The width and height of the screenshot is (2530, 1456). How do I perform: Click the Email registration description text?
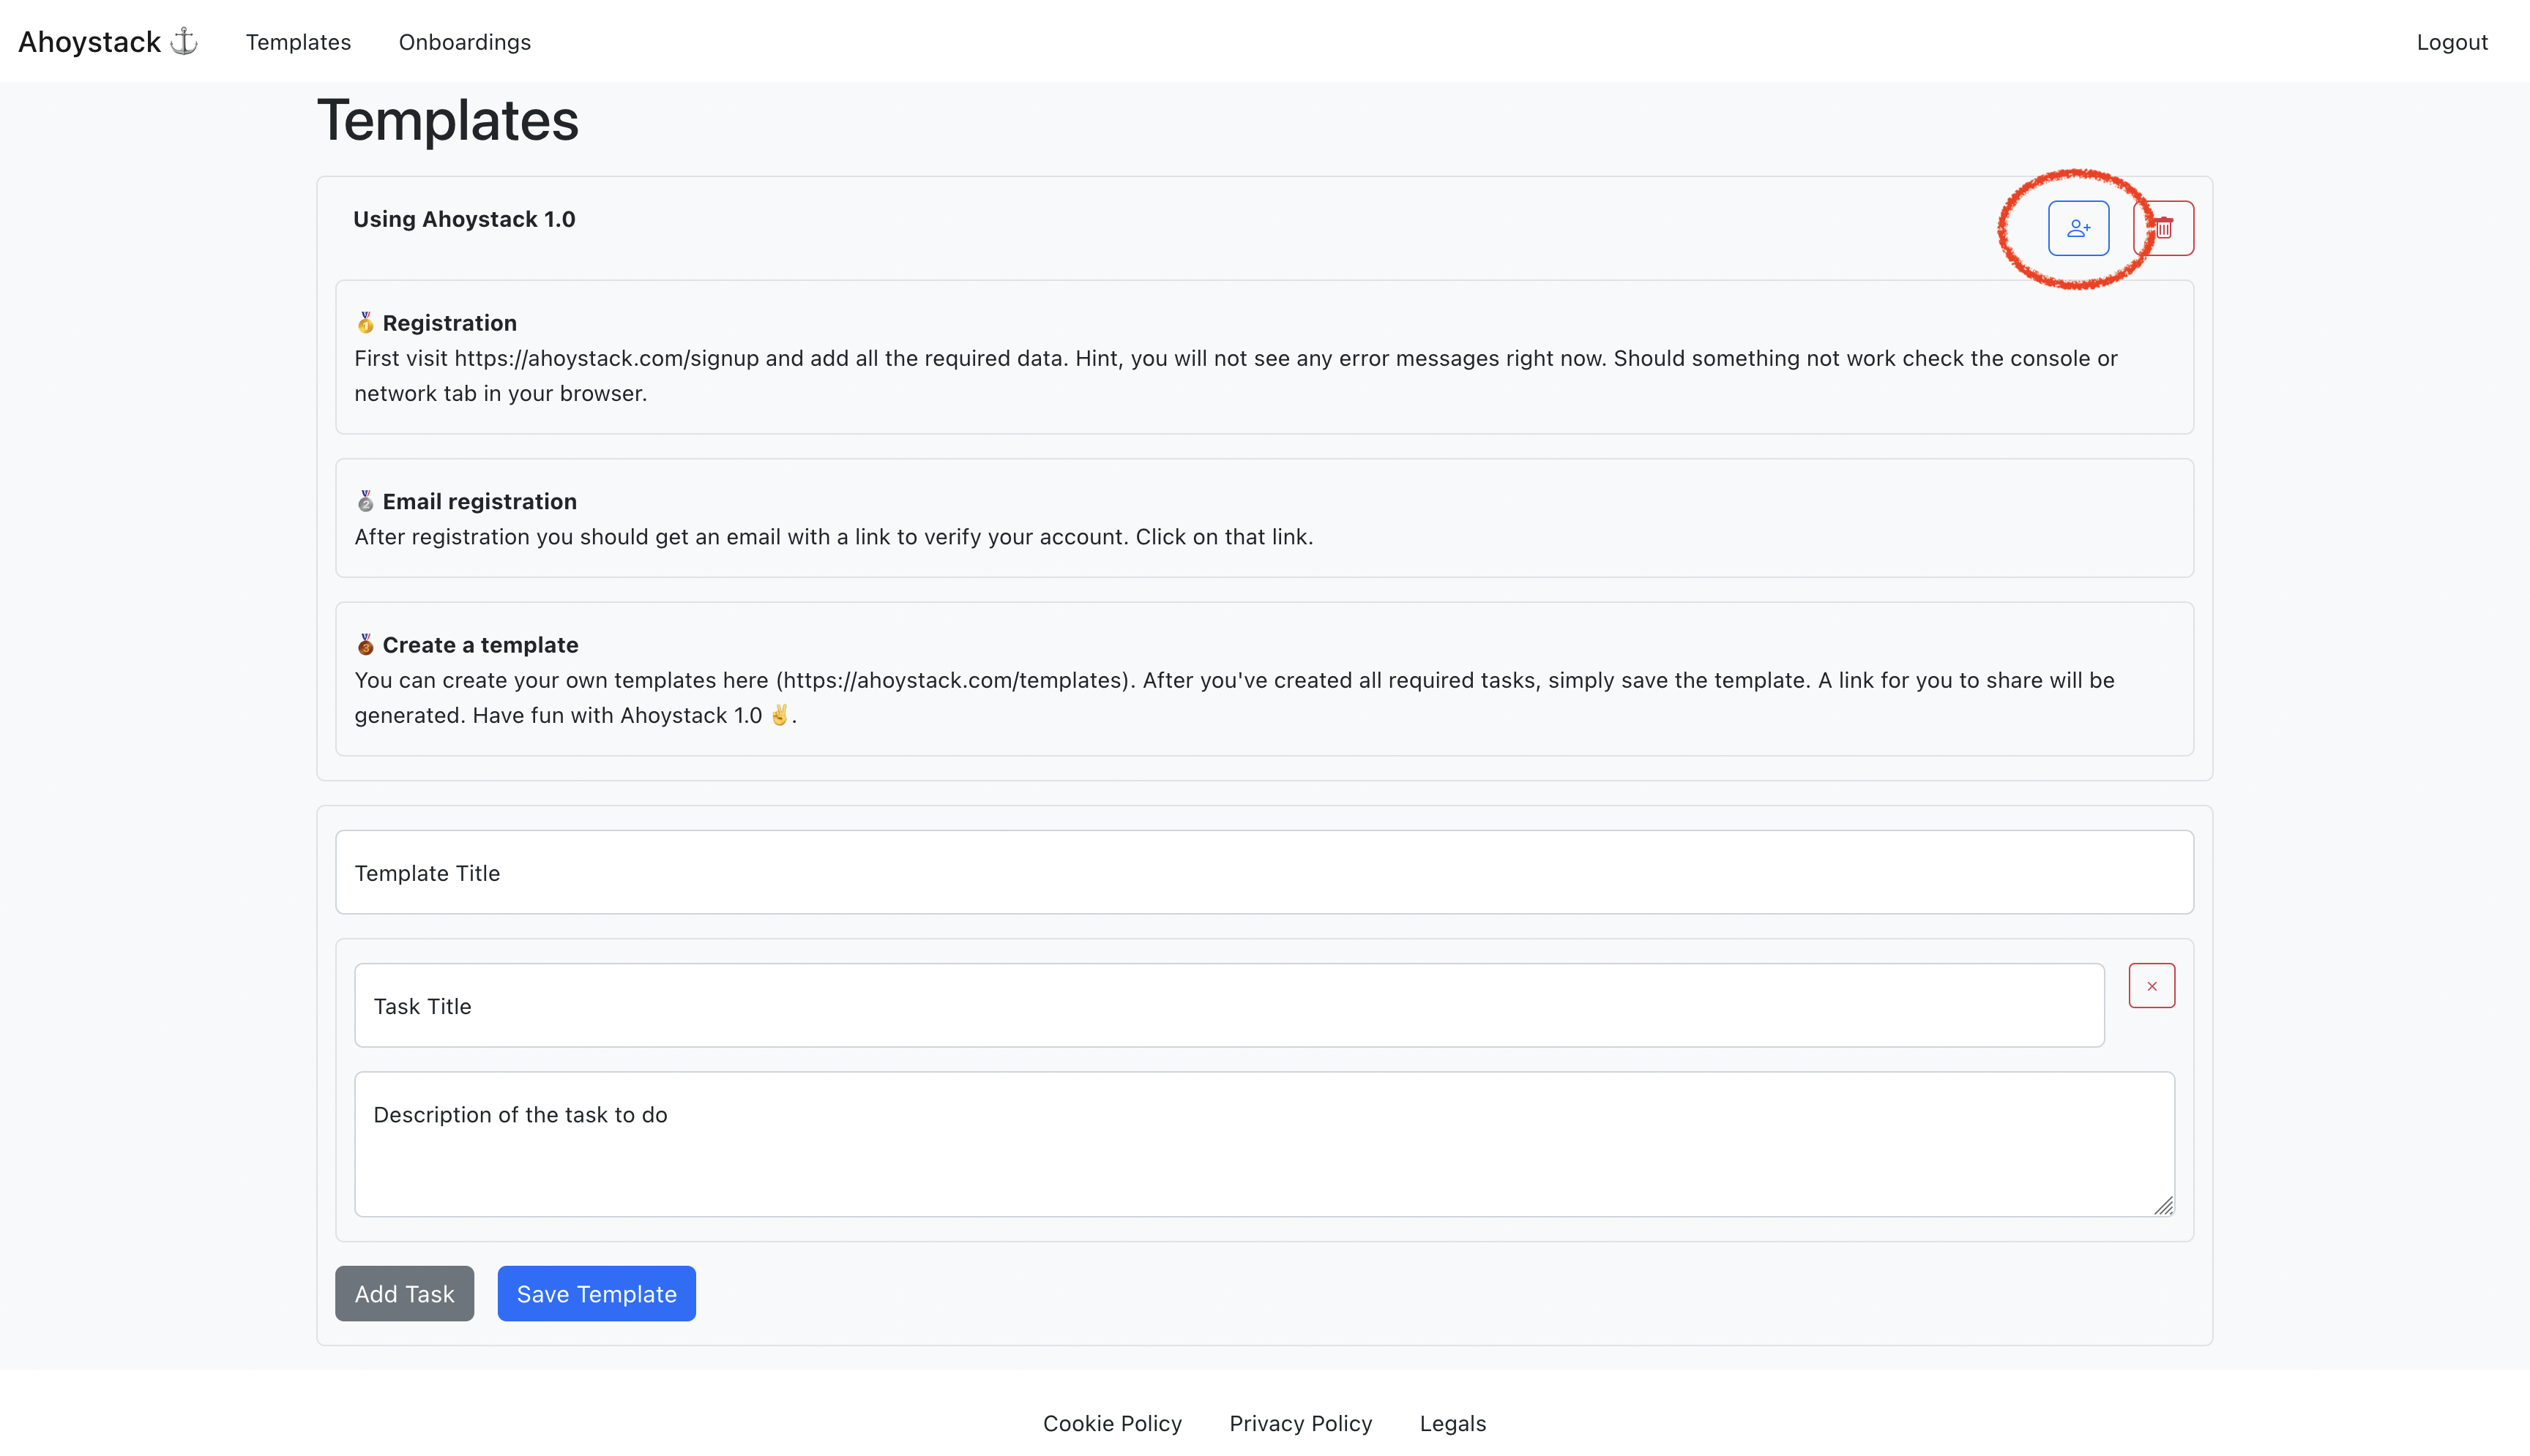click(x=833, y=537)
